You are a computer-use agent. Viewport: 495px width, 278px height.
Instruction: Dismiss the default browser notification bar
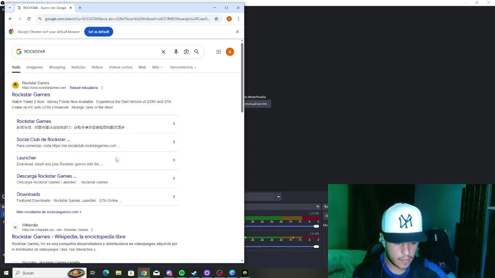[x=237, y=32]
